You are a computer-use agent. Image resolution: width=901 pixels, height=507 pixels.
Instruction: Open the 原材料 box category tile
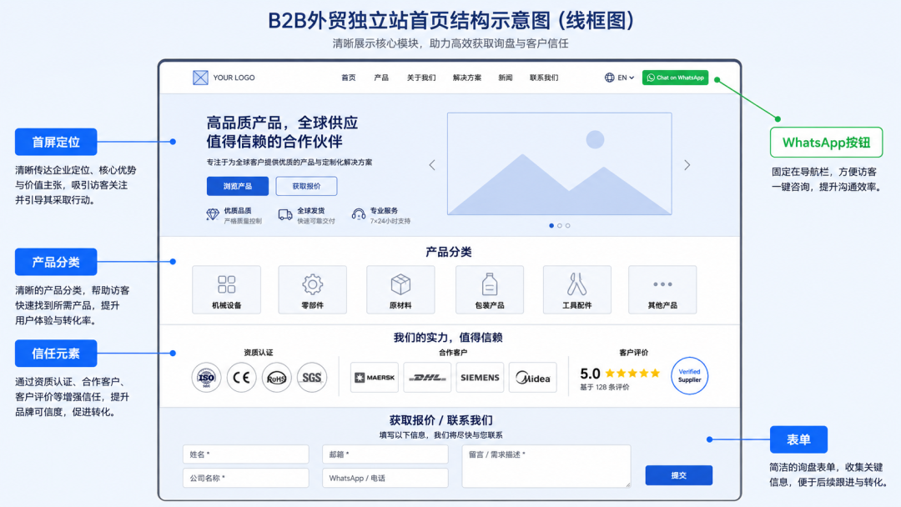tap(400, 289)
